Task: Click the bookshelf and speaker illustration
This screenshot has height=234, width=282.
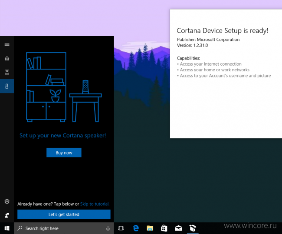Action: [64, 87]
